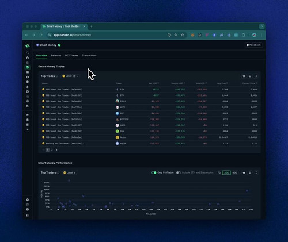
Task: Collapse the sidebar with the bottom panel icon
Action: pos(28,216)
